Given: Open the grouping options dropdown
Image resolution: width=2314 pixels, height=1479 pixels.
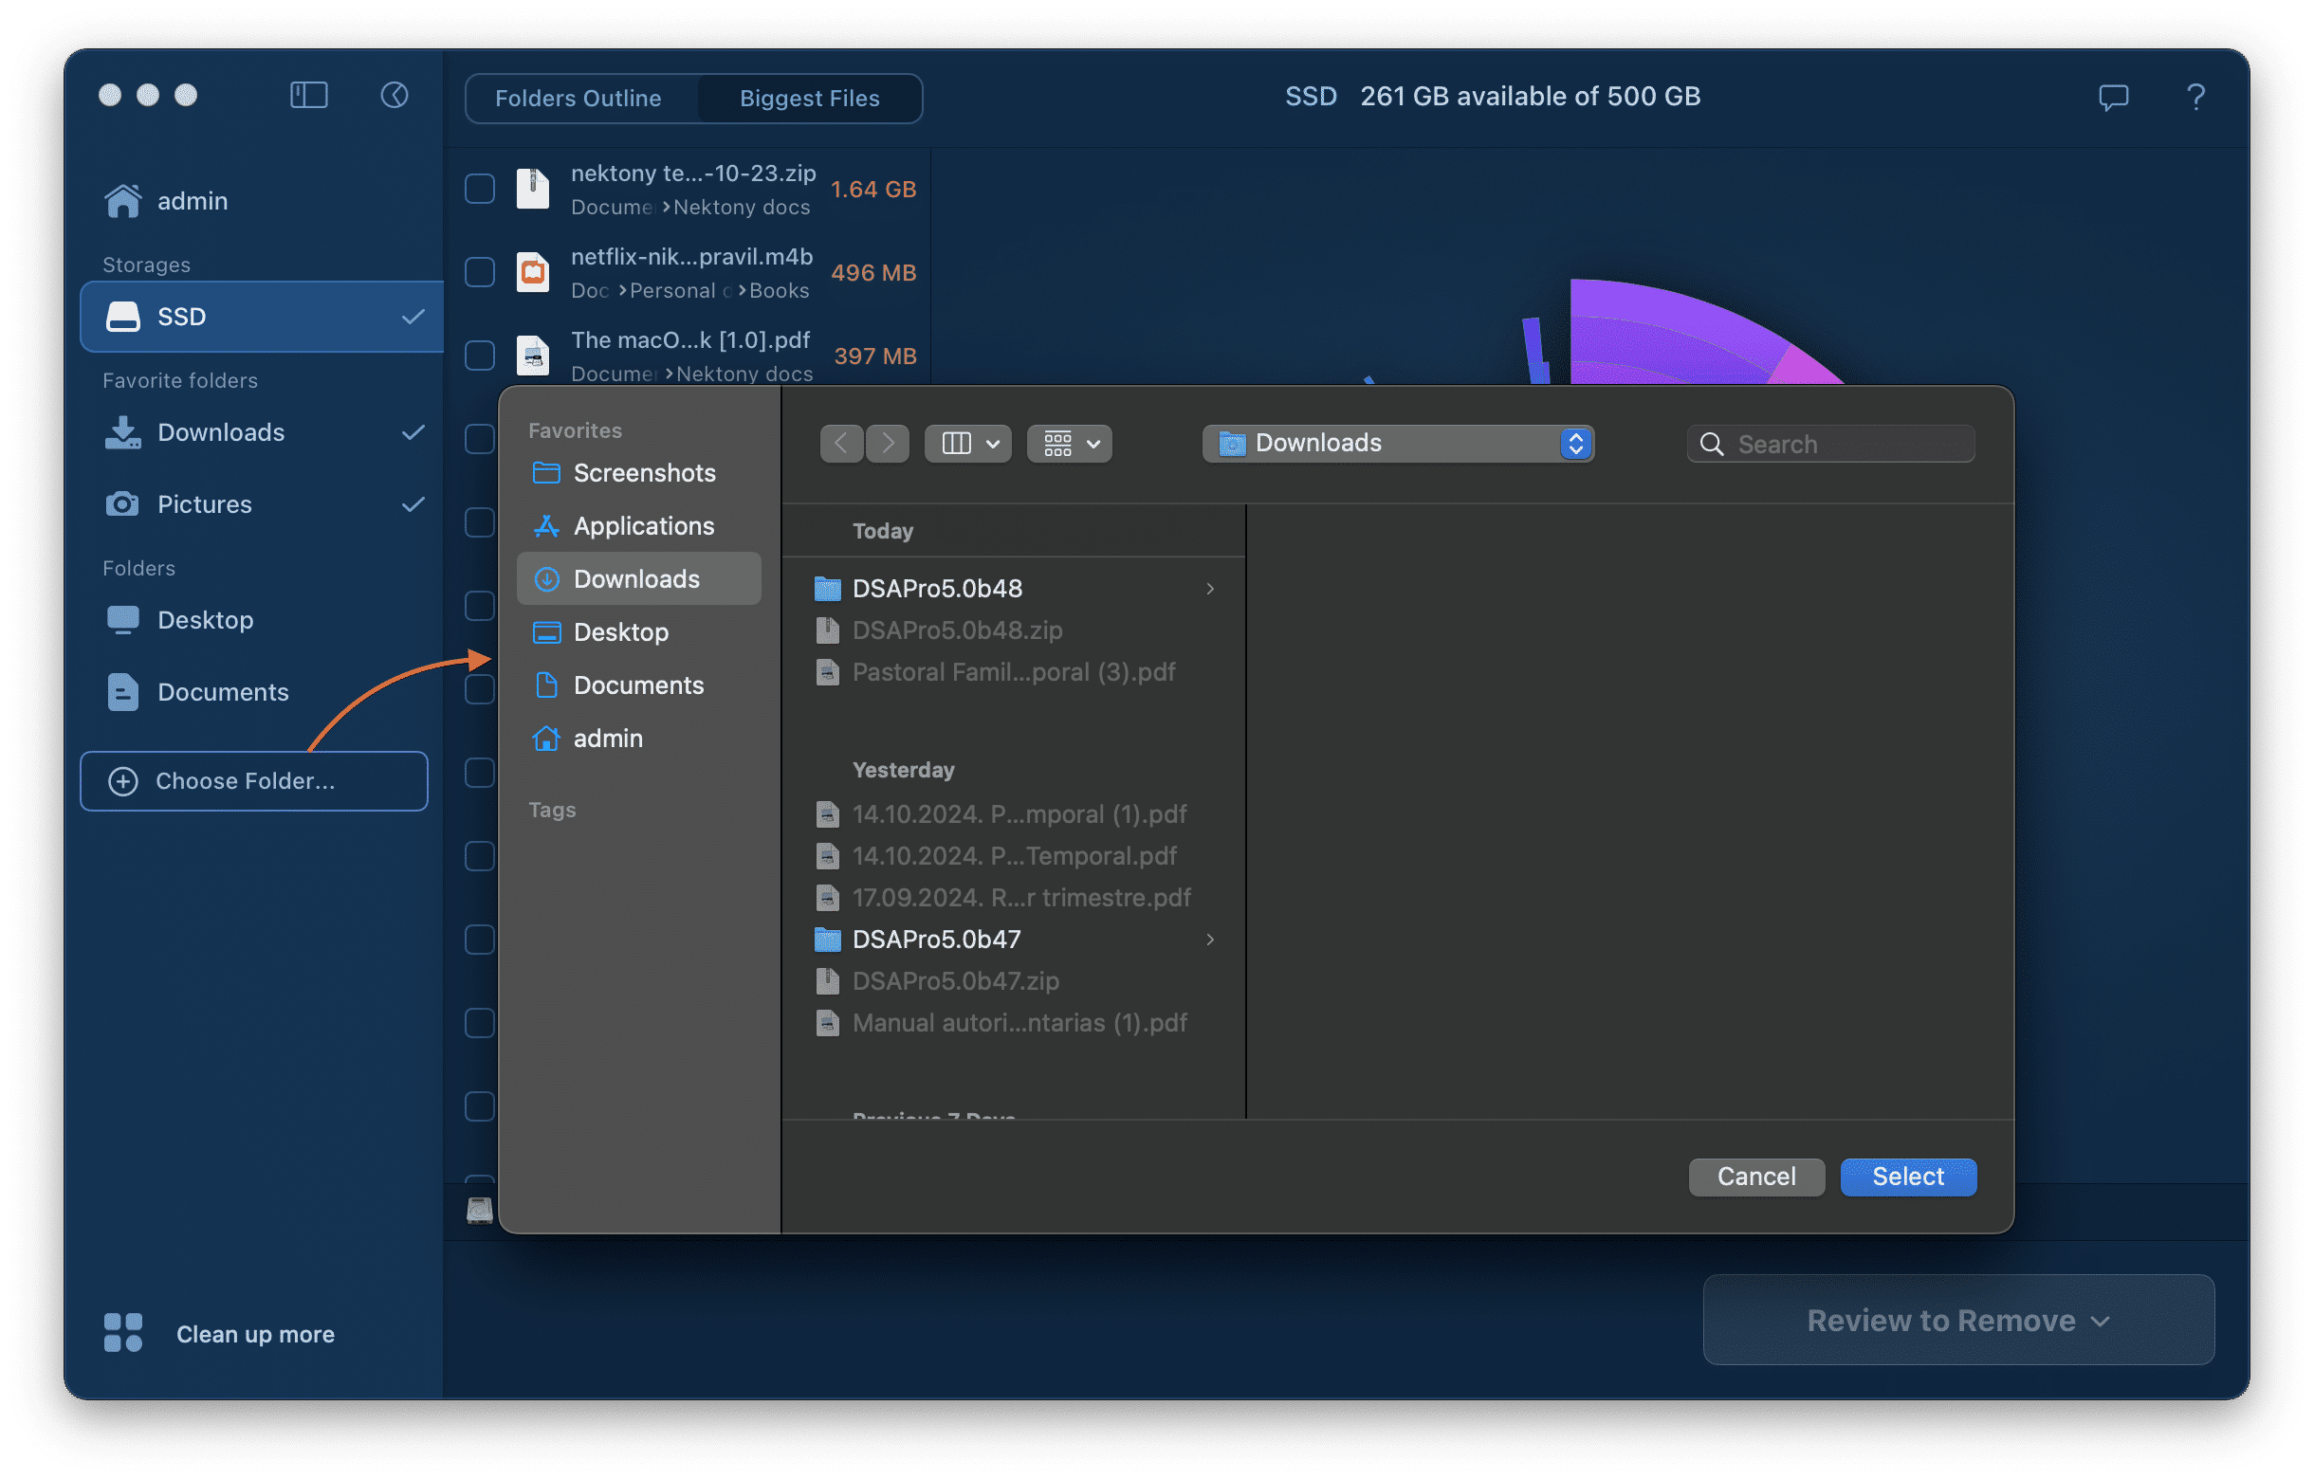Looking at the screenshot, I should (1070, 443).
